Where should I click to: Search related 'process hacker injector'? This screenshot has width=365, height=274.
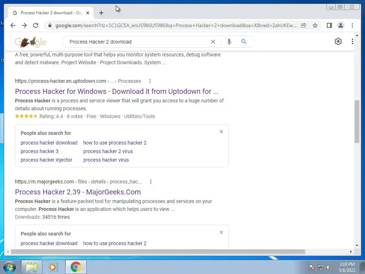pyautogui.click(x=46, y=160)
